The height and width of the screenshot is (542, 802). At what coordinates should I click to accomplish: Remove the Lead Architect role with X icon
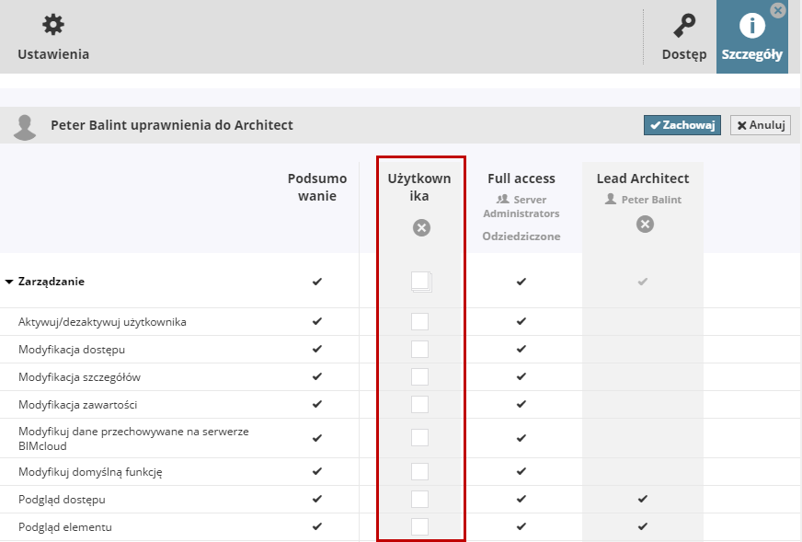(645, 224)
